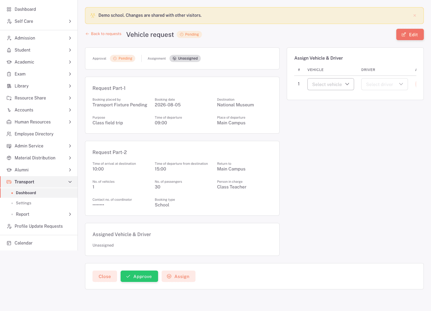Dismiss the demo school banner
The image size is (431, 311).
415,16
